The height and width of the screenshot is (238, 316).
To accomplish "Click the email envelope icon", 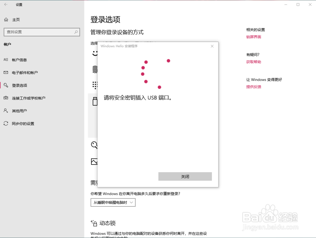I will (x=6, y=72).
